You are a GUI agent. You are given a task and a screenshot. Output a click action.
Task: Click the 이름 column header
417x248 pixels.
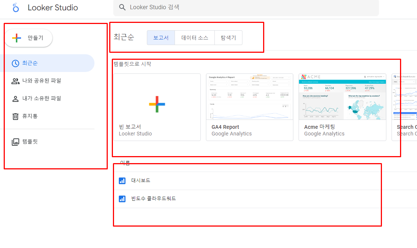pyautogui.click(x=125, y=163)
